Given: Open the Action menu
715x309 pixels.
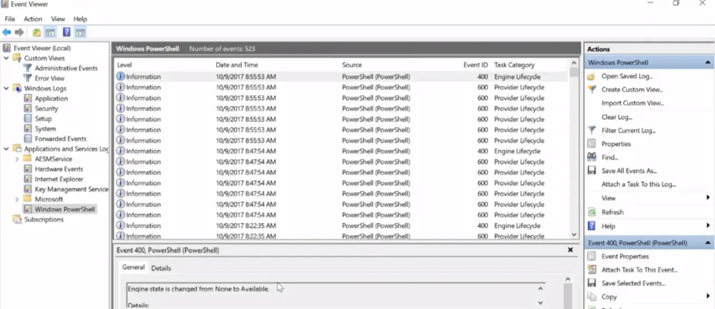Looking at the screenshot, I should [x=33, y=19].
